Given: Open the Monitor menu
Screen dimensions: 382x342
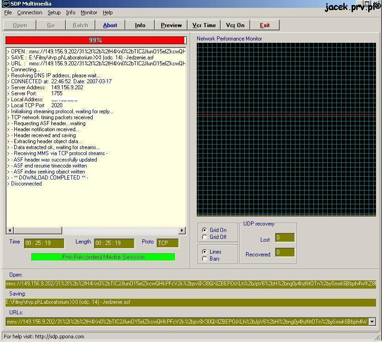Looking at the screenshot, I should [x=88, y=12].
